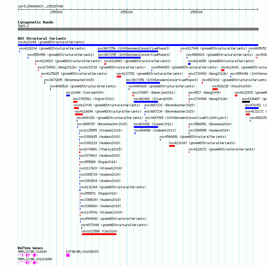Click the nsv4573084 variant label
The width and height of the screenshot is (267, 266).
click(114, 225)
